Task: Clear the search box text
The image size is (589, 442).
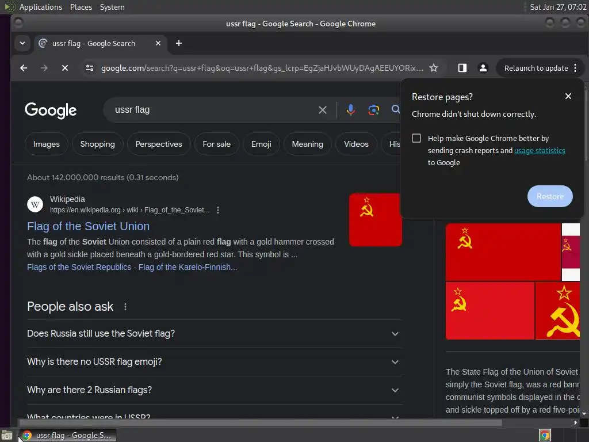Action: coord(322,110)
